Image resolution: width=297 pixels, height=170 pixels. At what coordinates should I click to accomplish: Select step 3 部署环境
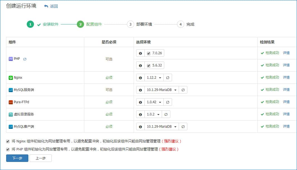(140, 24)
